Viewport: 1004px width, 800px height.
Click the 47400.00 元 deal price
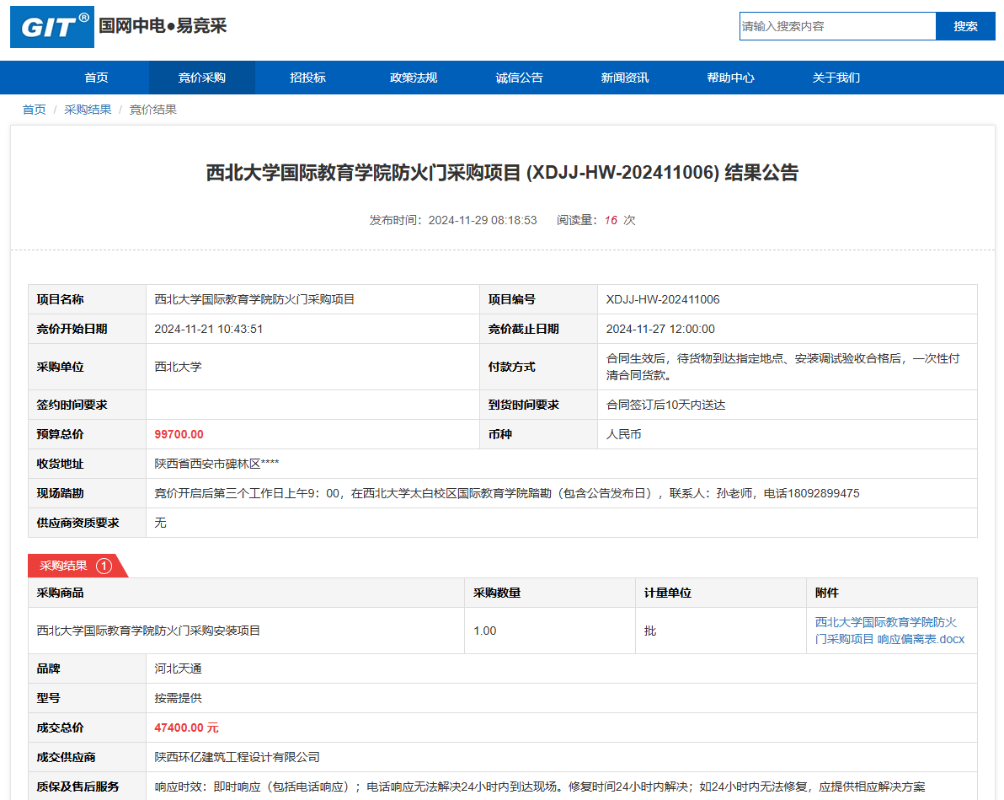(x=186, y=728)
